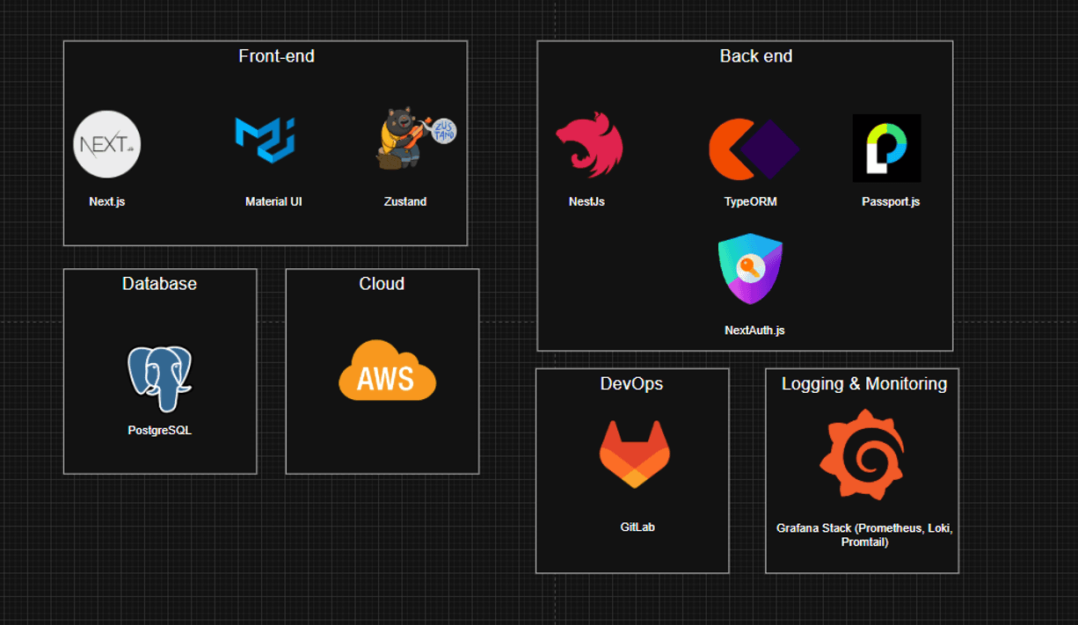Select the GitLab fox logo
Screen dimensions: 1078x625
pyautogui.click(x=634, y=454)
